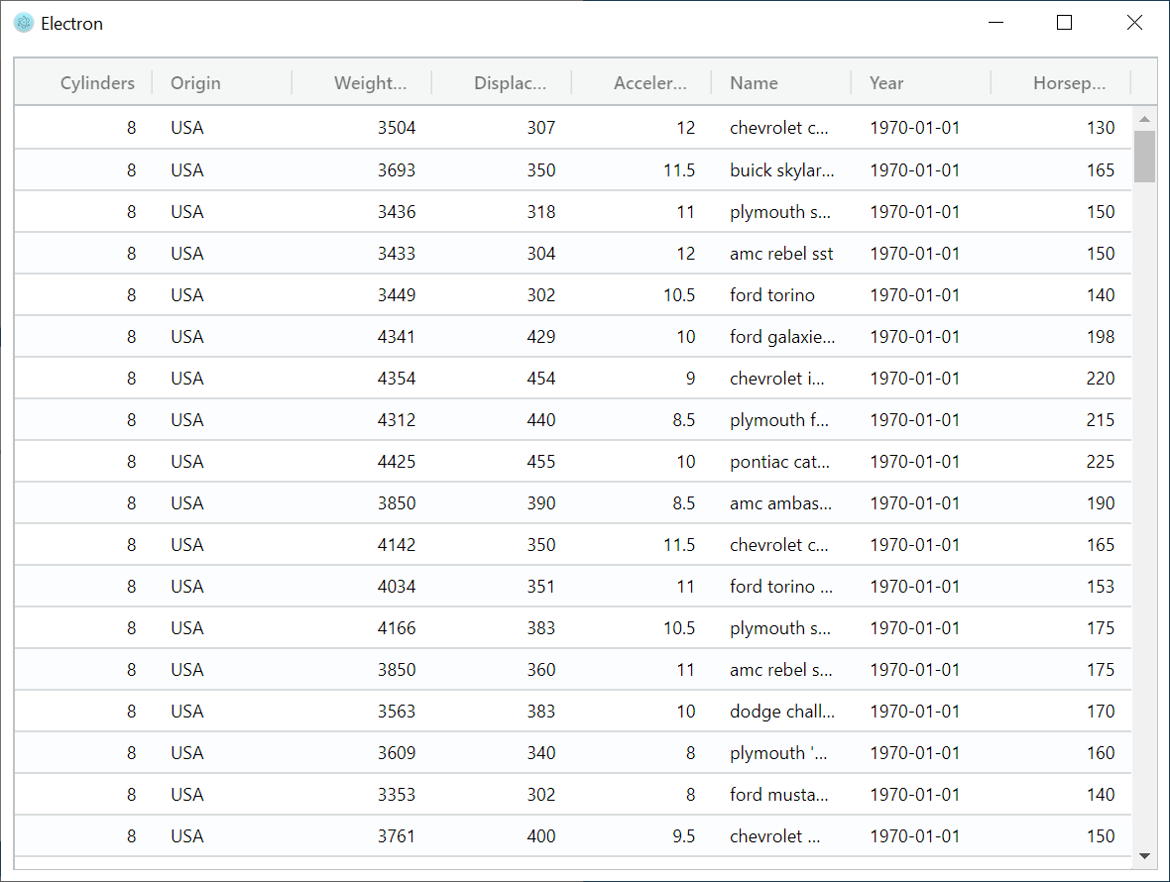Click USA in the amc rebel sst row

click(x=186, y=254)
